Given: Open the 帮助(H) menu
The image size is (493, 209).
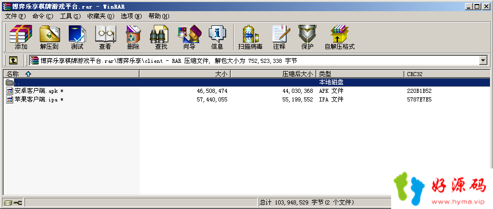Looking at the screenshot, I should pos(159,16).
